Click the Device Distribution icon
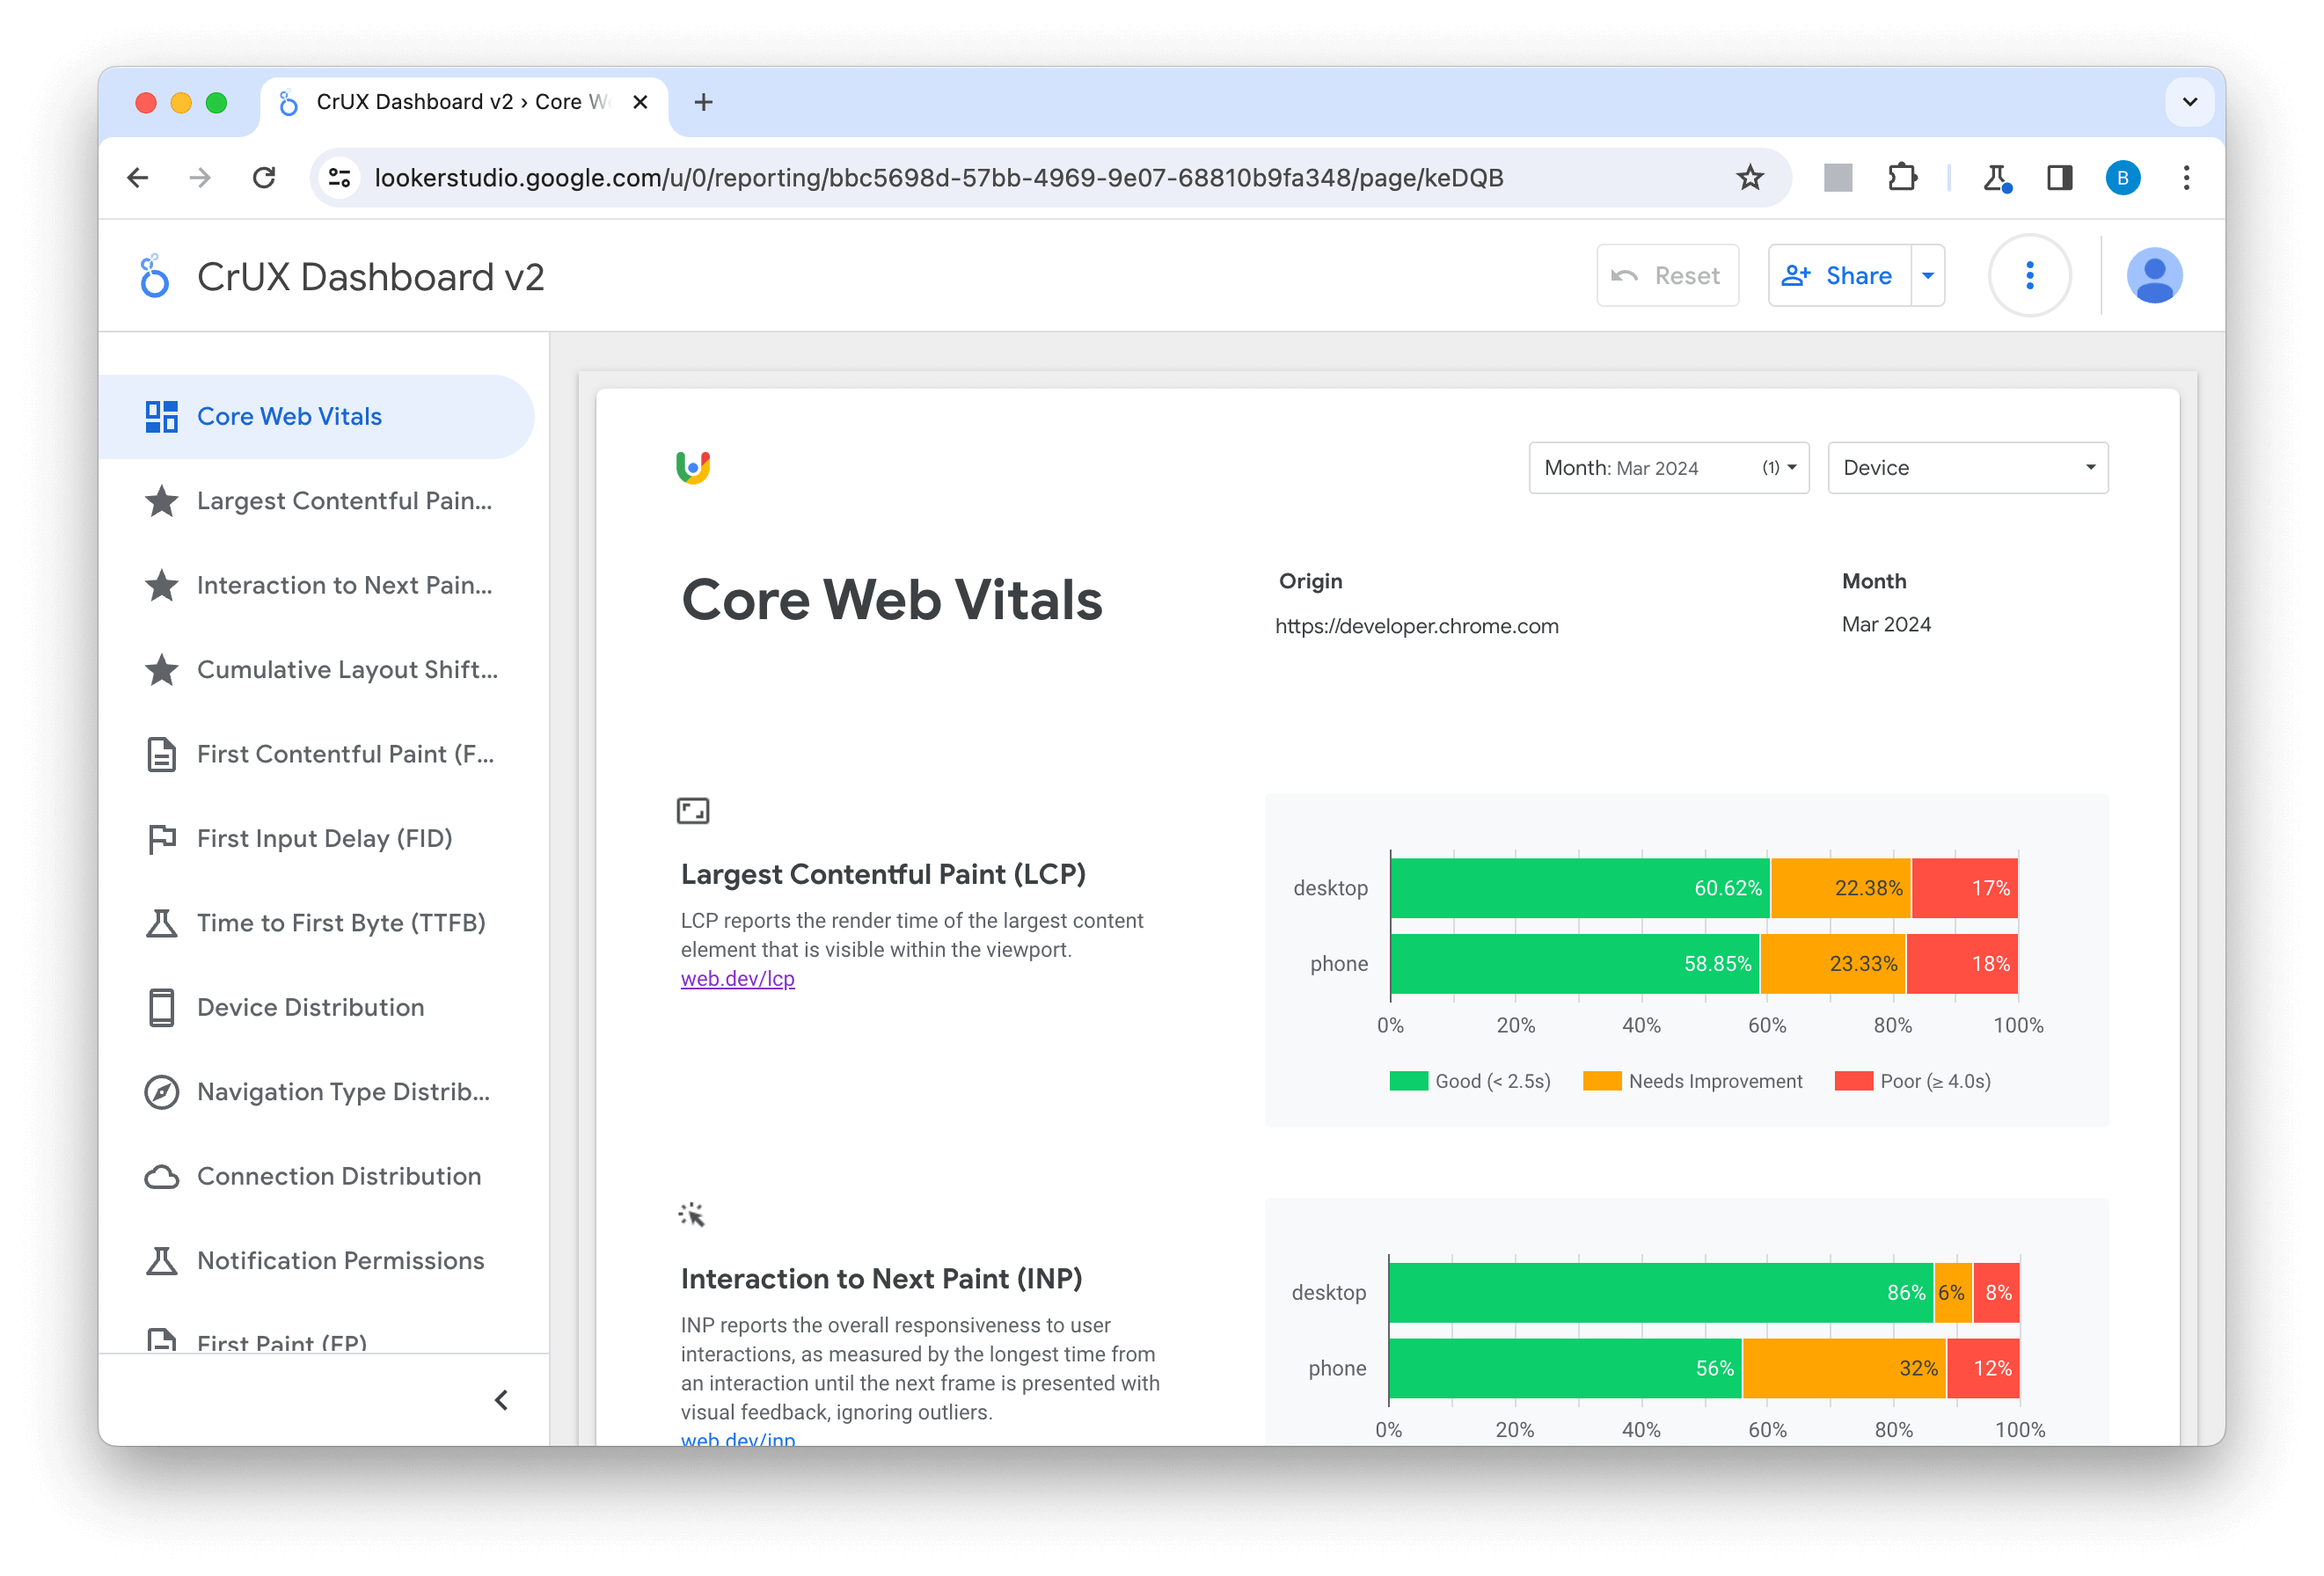The image size is (2324, 1576). [160, 1008]
